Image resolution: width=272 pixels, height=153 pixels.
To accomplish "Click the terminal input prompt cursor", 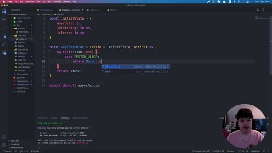I will (x=39, y=148).
